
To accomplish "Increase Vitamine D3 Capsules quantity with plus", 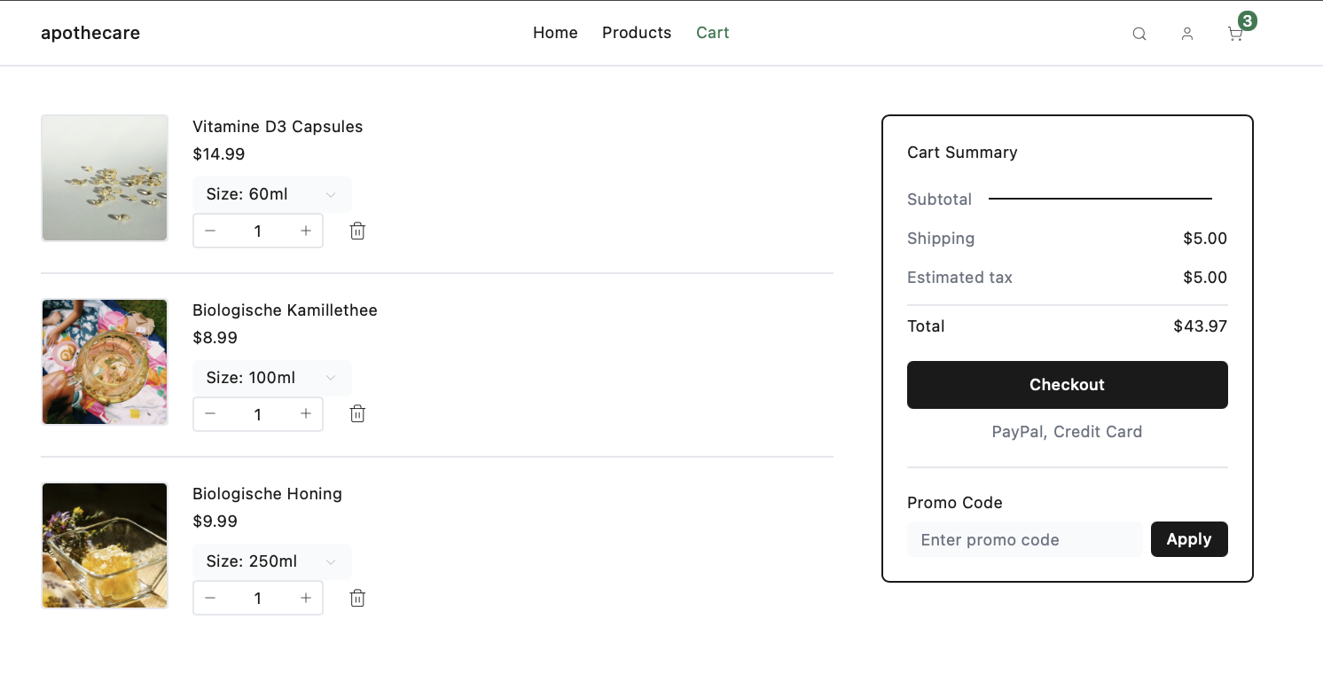I will [x=306, y=231].
